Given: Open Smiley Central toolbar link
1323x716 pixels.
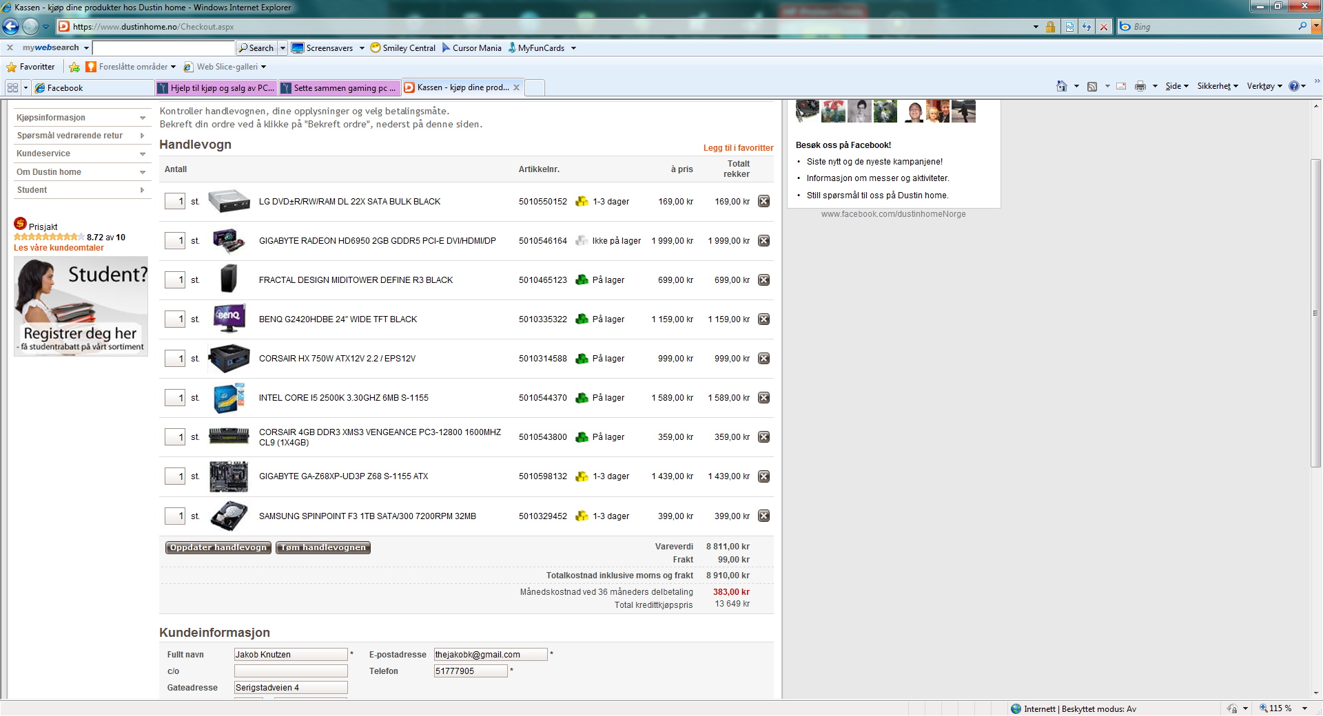Looking at the screenshot, I should (x=402, y=48).
